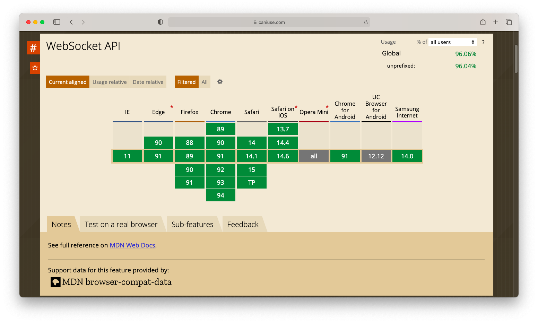
Task: Switch to Usage relative view
Action: (110, 82)
